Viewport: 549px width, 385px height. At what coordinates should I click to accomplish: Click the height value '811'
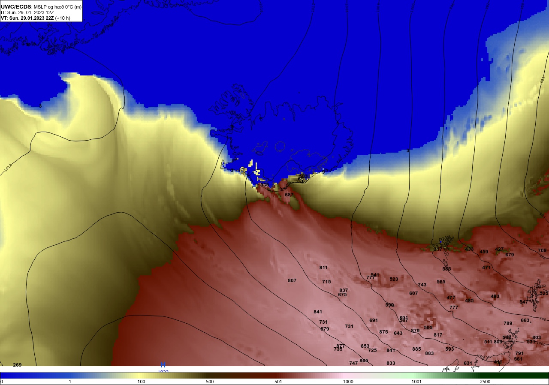[323, 268]
